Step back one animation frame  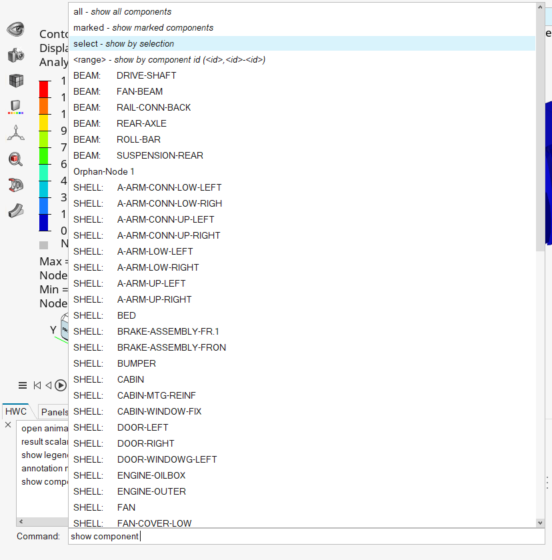point(48,385)
